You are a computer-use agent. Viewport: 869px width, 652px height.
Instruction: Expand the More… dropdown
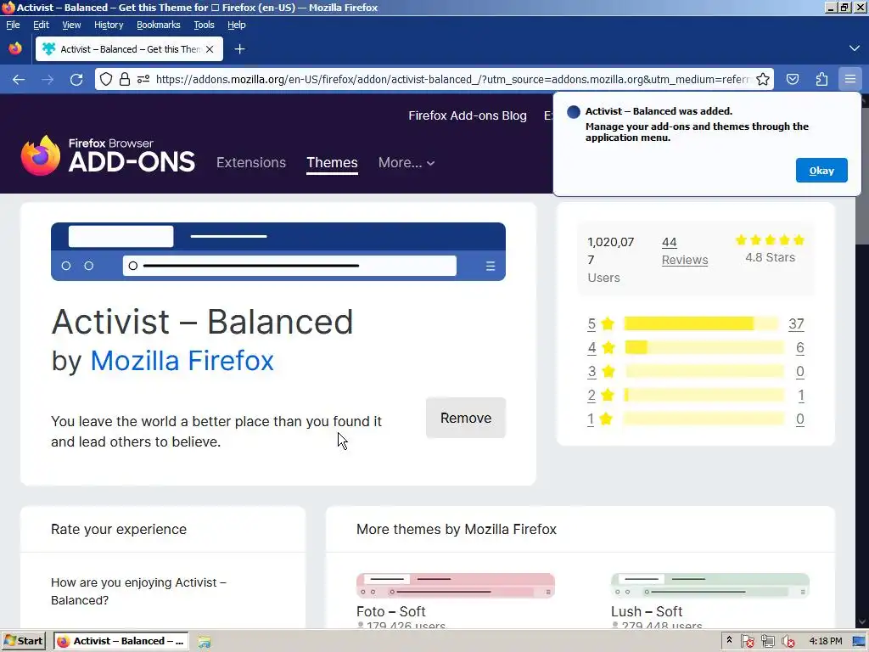tap(406, 162)
